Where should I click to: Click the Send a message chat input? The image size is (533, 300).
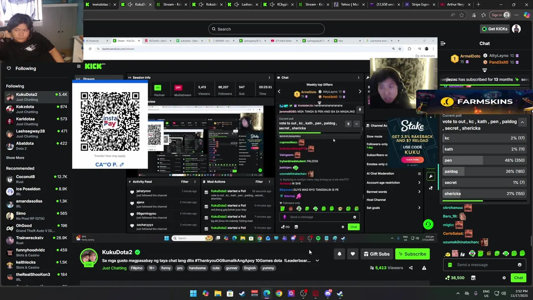point(485,265)
